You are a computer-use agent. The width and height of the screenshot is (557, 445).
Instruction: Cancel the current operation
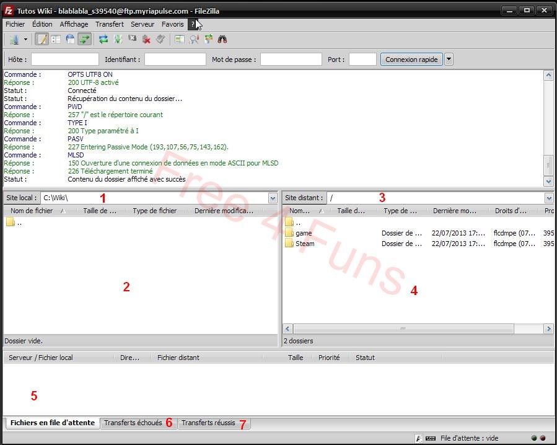click(133, 39)
